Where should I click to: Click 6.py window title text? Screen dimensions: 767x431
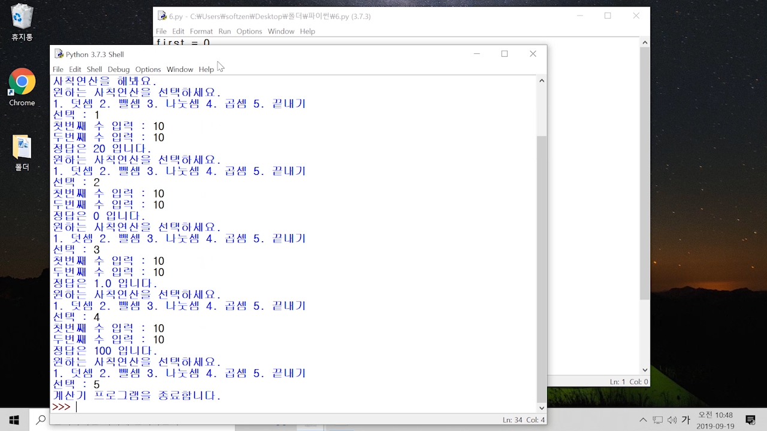(270, 16)
